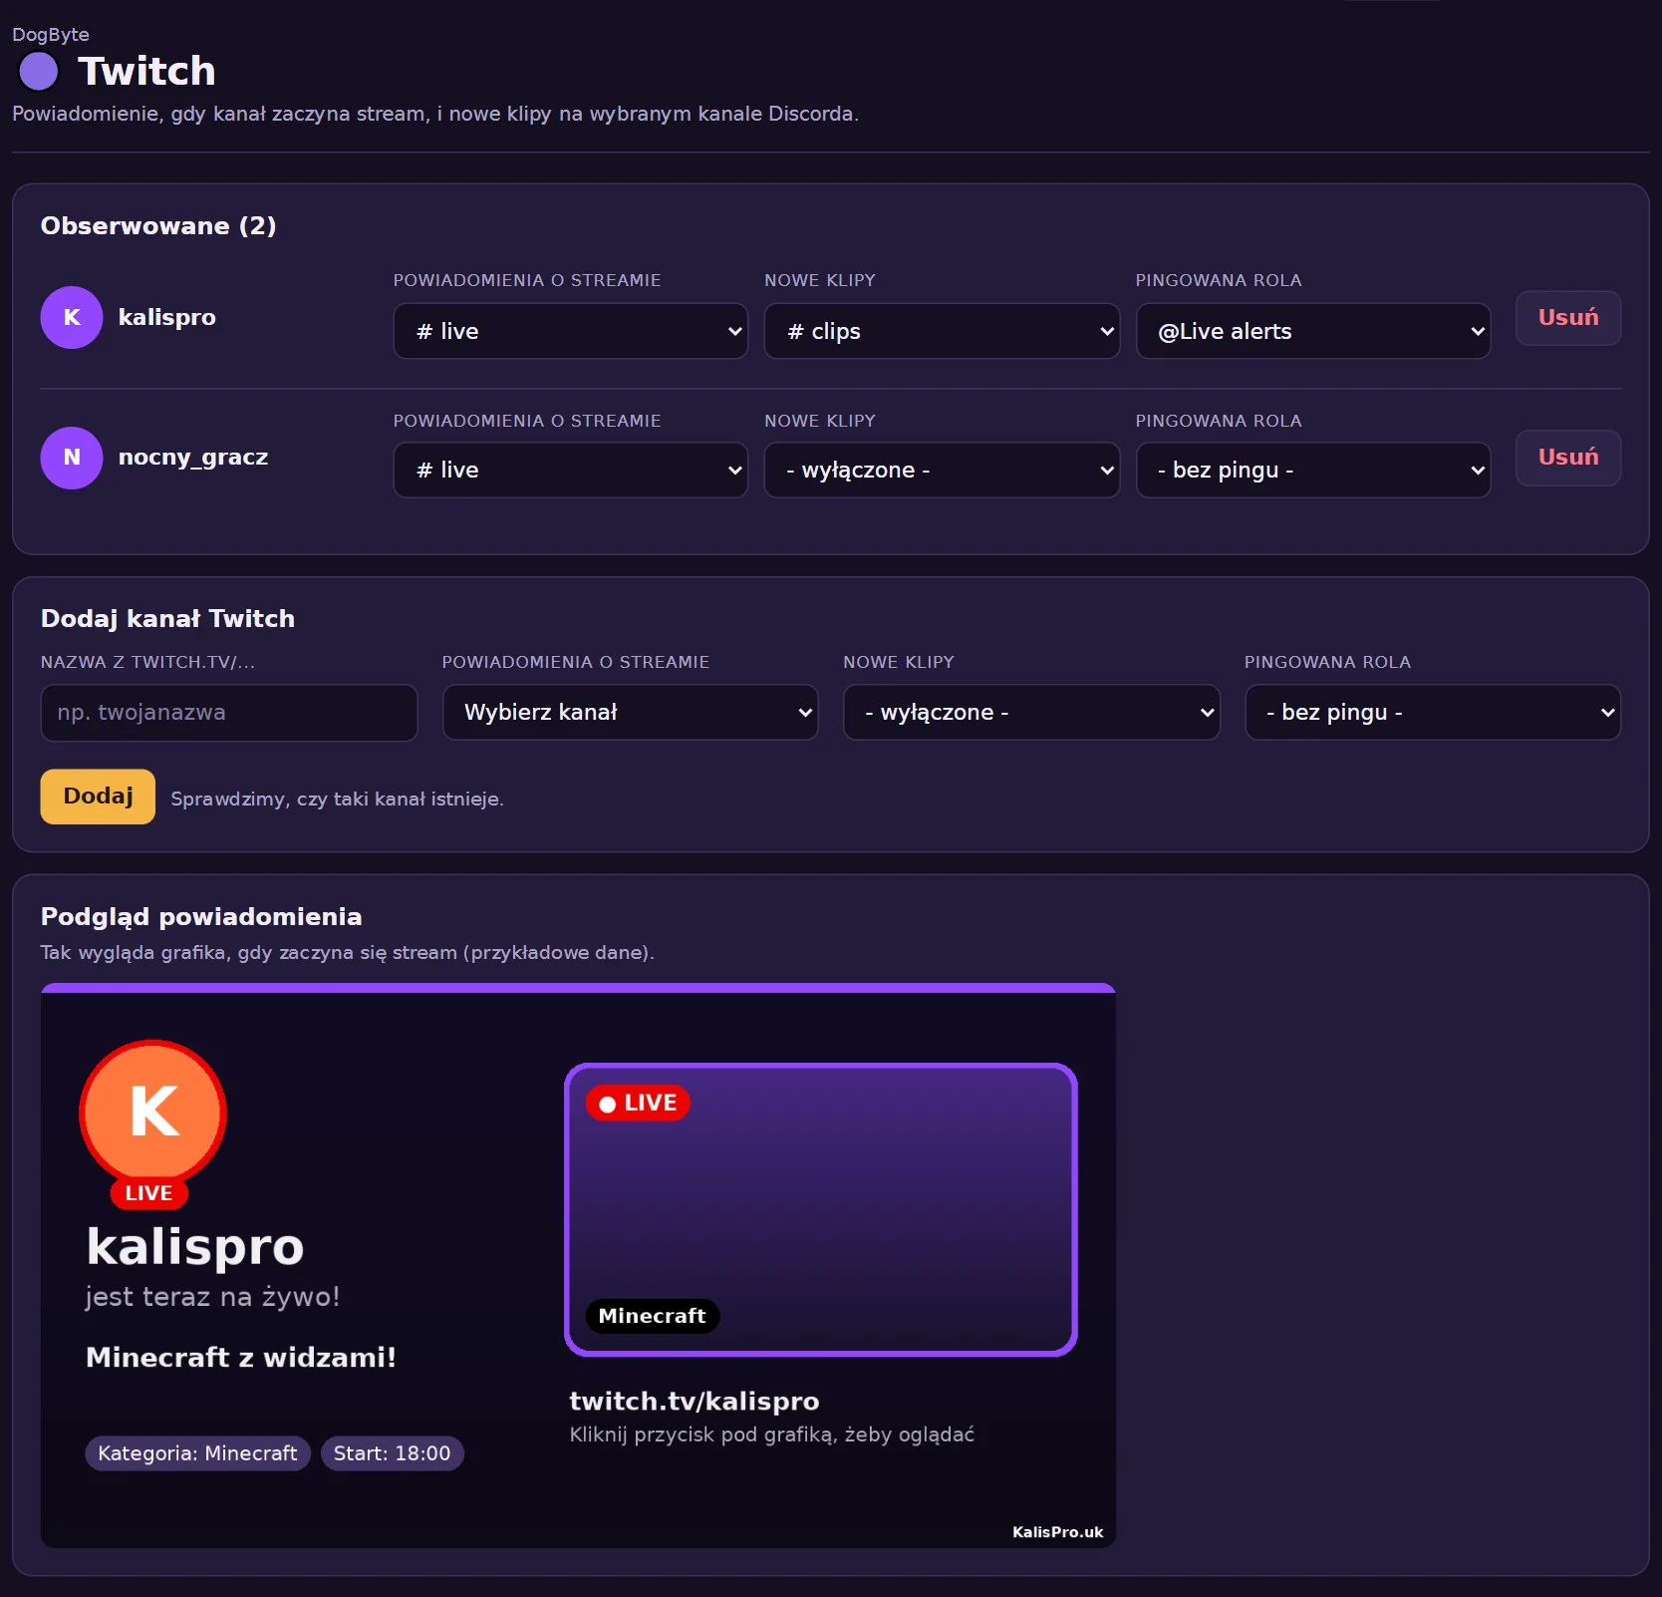Click the 'Podgląd powiadomienia' heading
Screen dimensions: 1662x1597
201,917
